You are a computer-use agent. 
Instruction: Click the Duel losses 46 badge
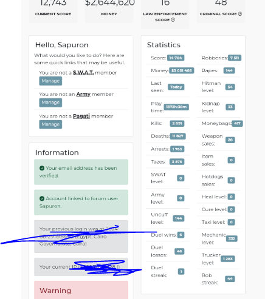179,251
